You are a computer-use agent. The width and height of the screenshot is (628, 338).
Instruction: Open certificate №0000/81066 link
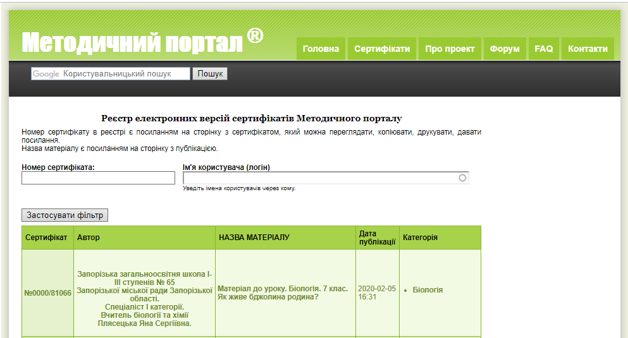(x=47, y=293)
